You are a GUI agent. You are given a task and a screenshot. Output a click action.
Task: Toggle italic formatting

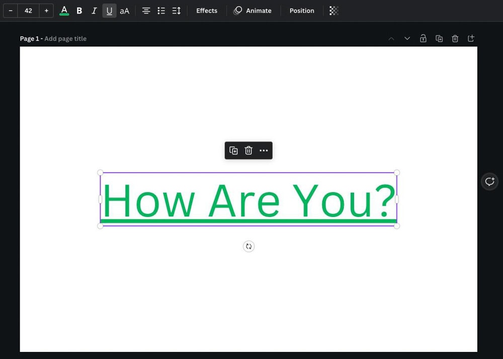(94, 11)
